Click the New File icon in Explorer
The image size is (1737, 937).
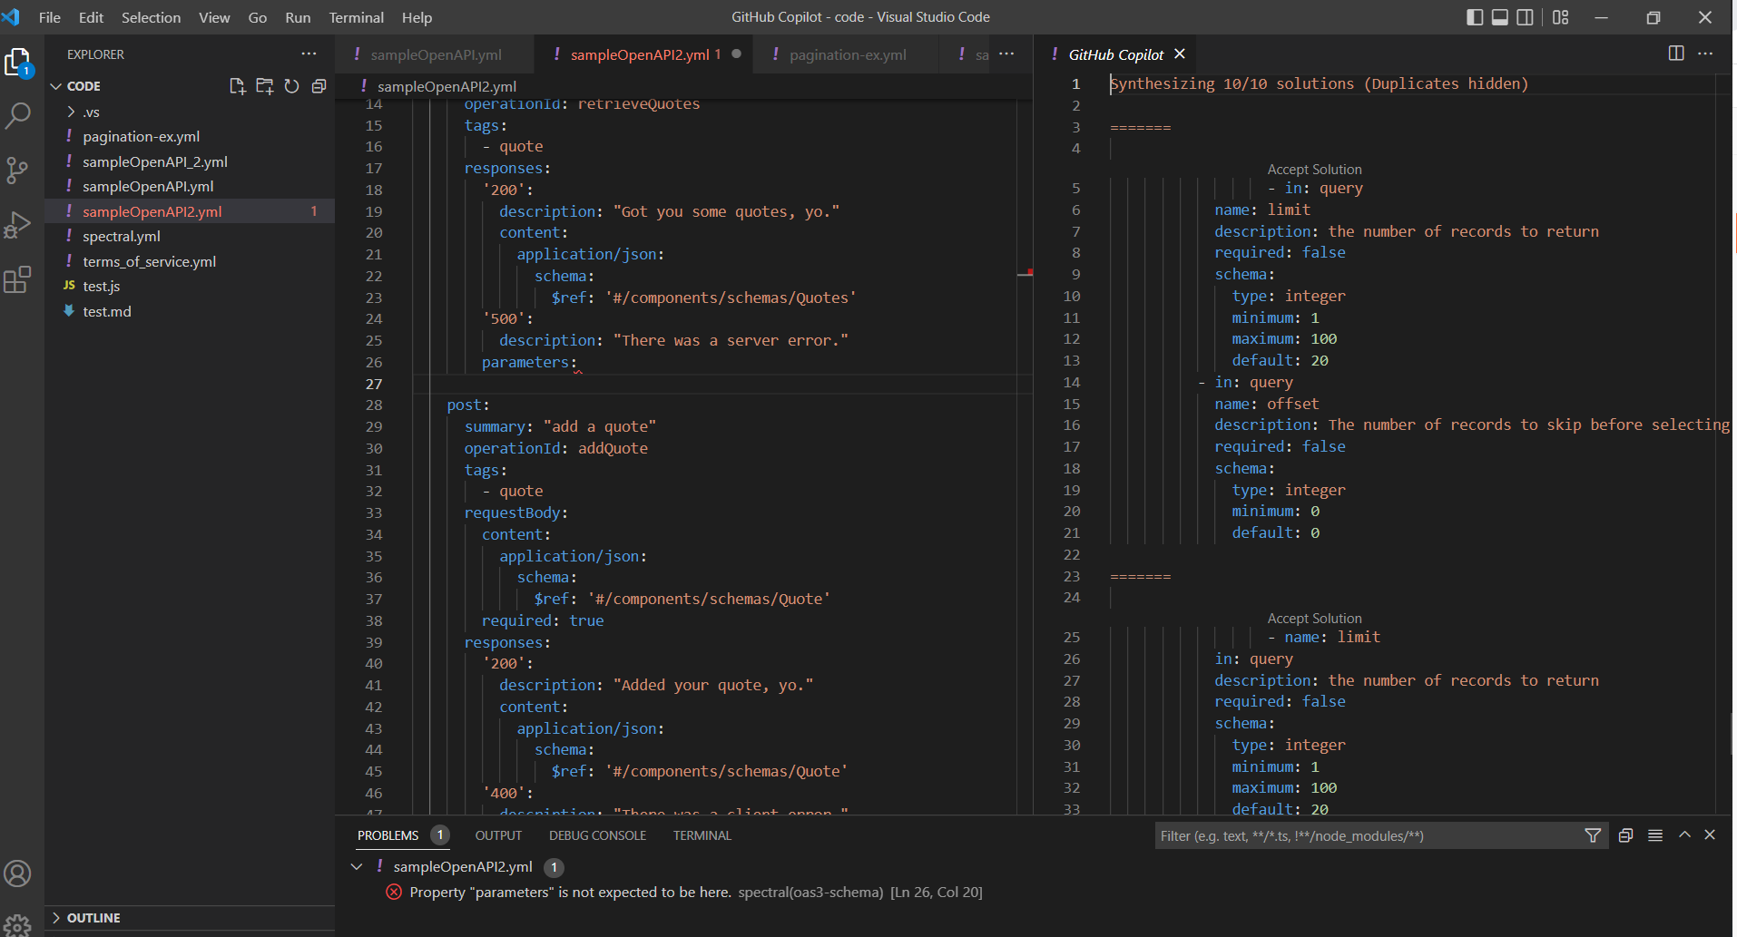click(x=237, y=86)
